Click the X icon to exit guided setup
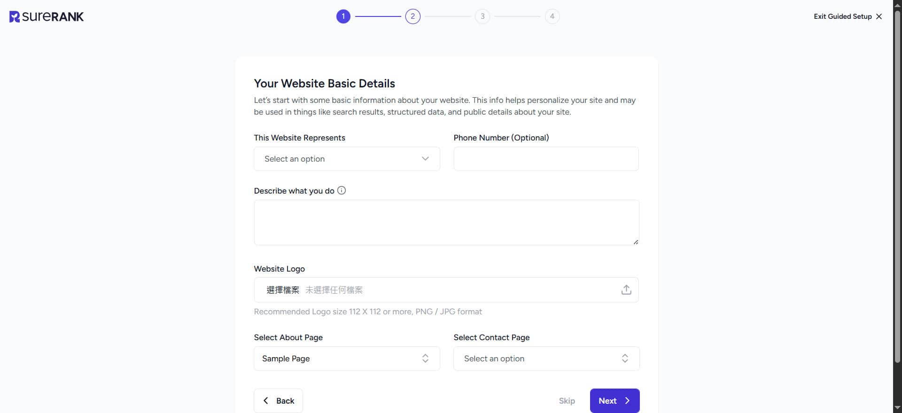The width and height of the screenshot is (902, 413). click(x=879, y=16)
